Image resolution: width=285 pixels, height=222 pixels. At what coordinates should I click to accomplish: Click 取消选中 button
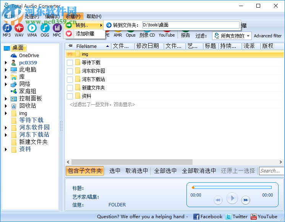(137, 171)
